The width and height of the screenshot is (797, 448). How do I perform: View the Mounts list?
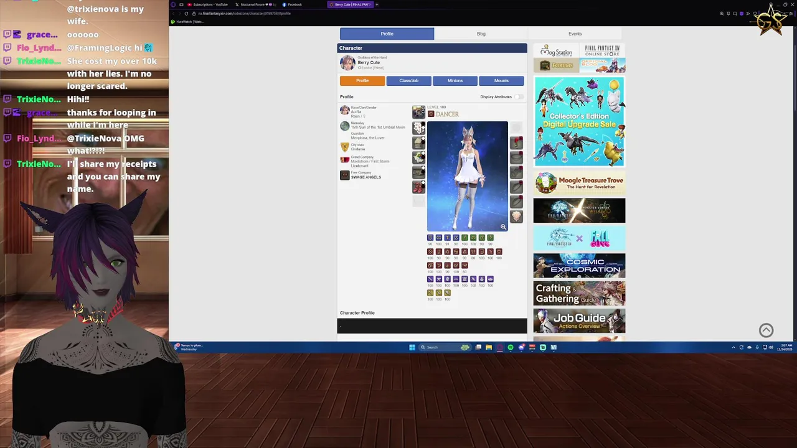coord(501,80)
